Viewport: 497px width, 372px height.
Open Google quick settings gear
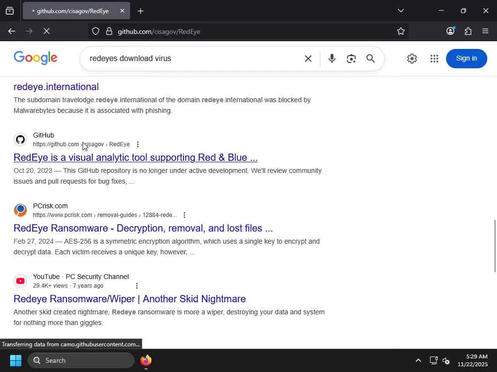tap(412, 59)
